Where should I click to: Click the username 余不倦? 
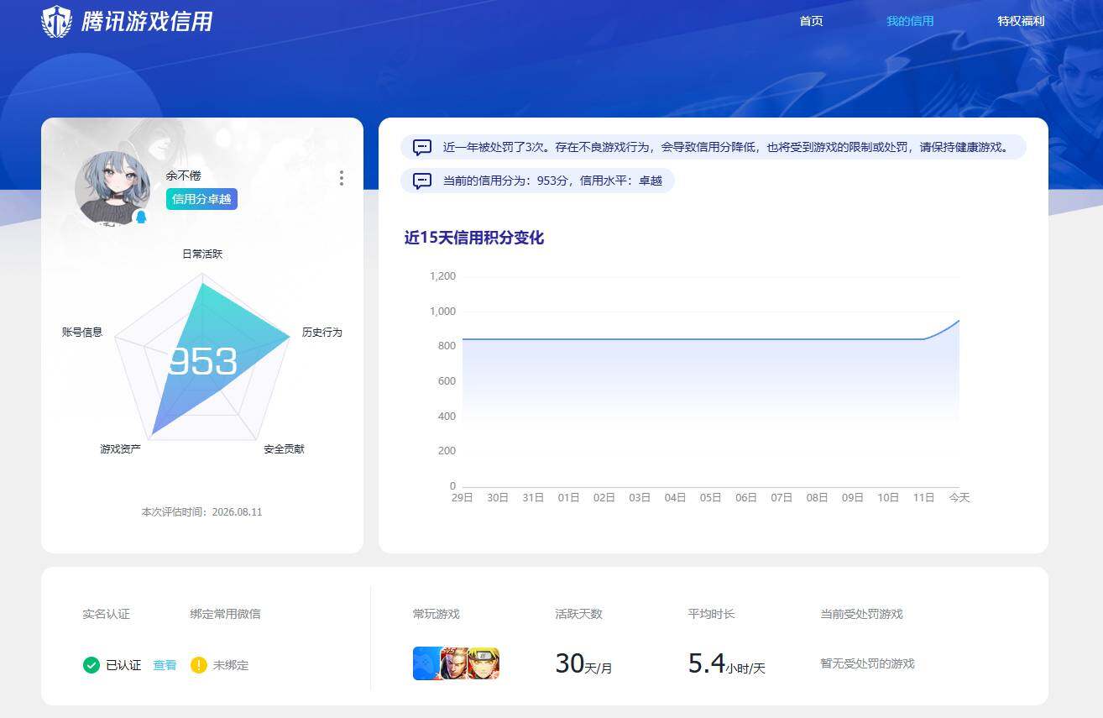coord(184,176)
